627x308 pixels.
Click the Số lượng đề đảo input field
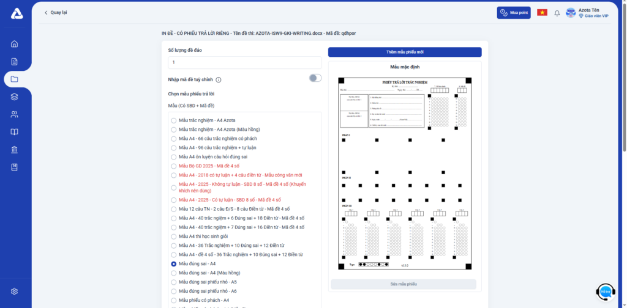coord(244,62)
